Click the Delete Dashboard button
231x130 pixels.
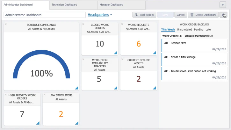pos(203,15)
